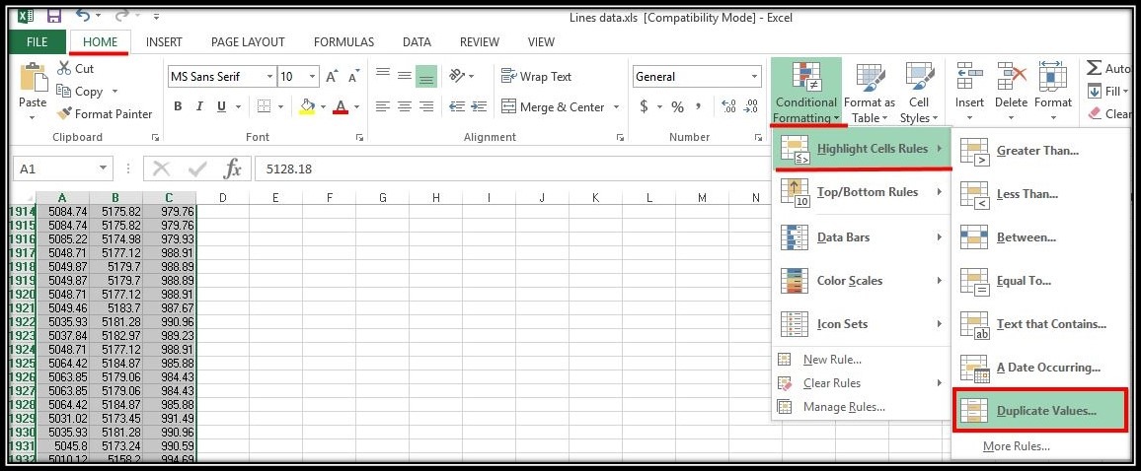
Task: Click the Delete cells icon
Action: (x=1012, y=77)
